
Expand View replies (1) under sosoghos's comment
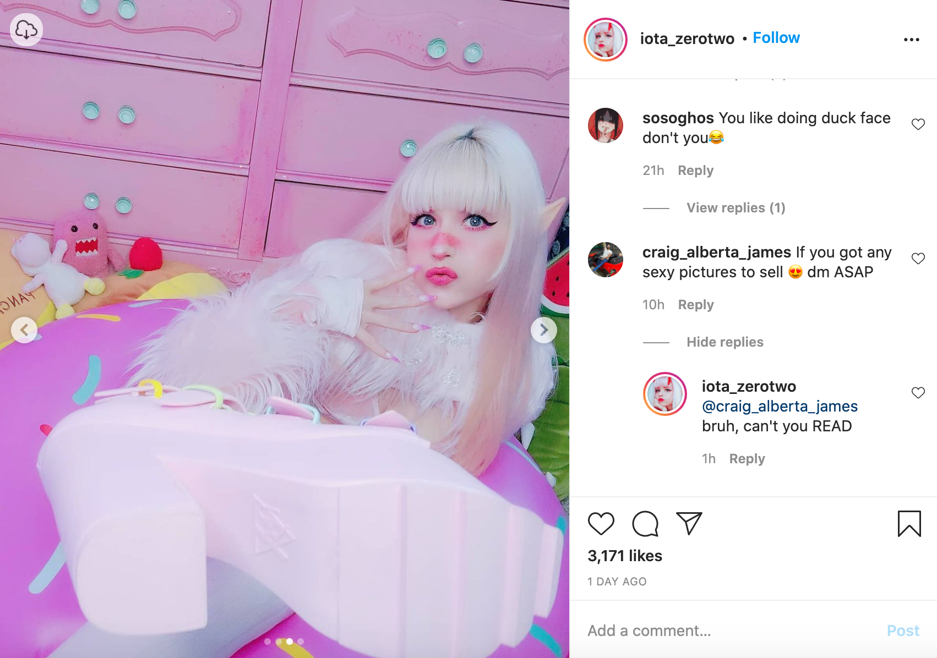pyautogui.click(x=736, y=208)
